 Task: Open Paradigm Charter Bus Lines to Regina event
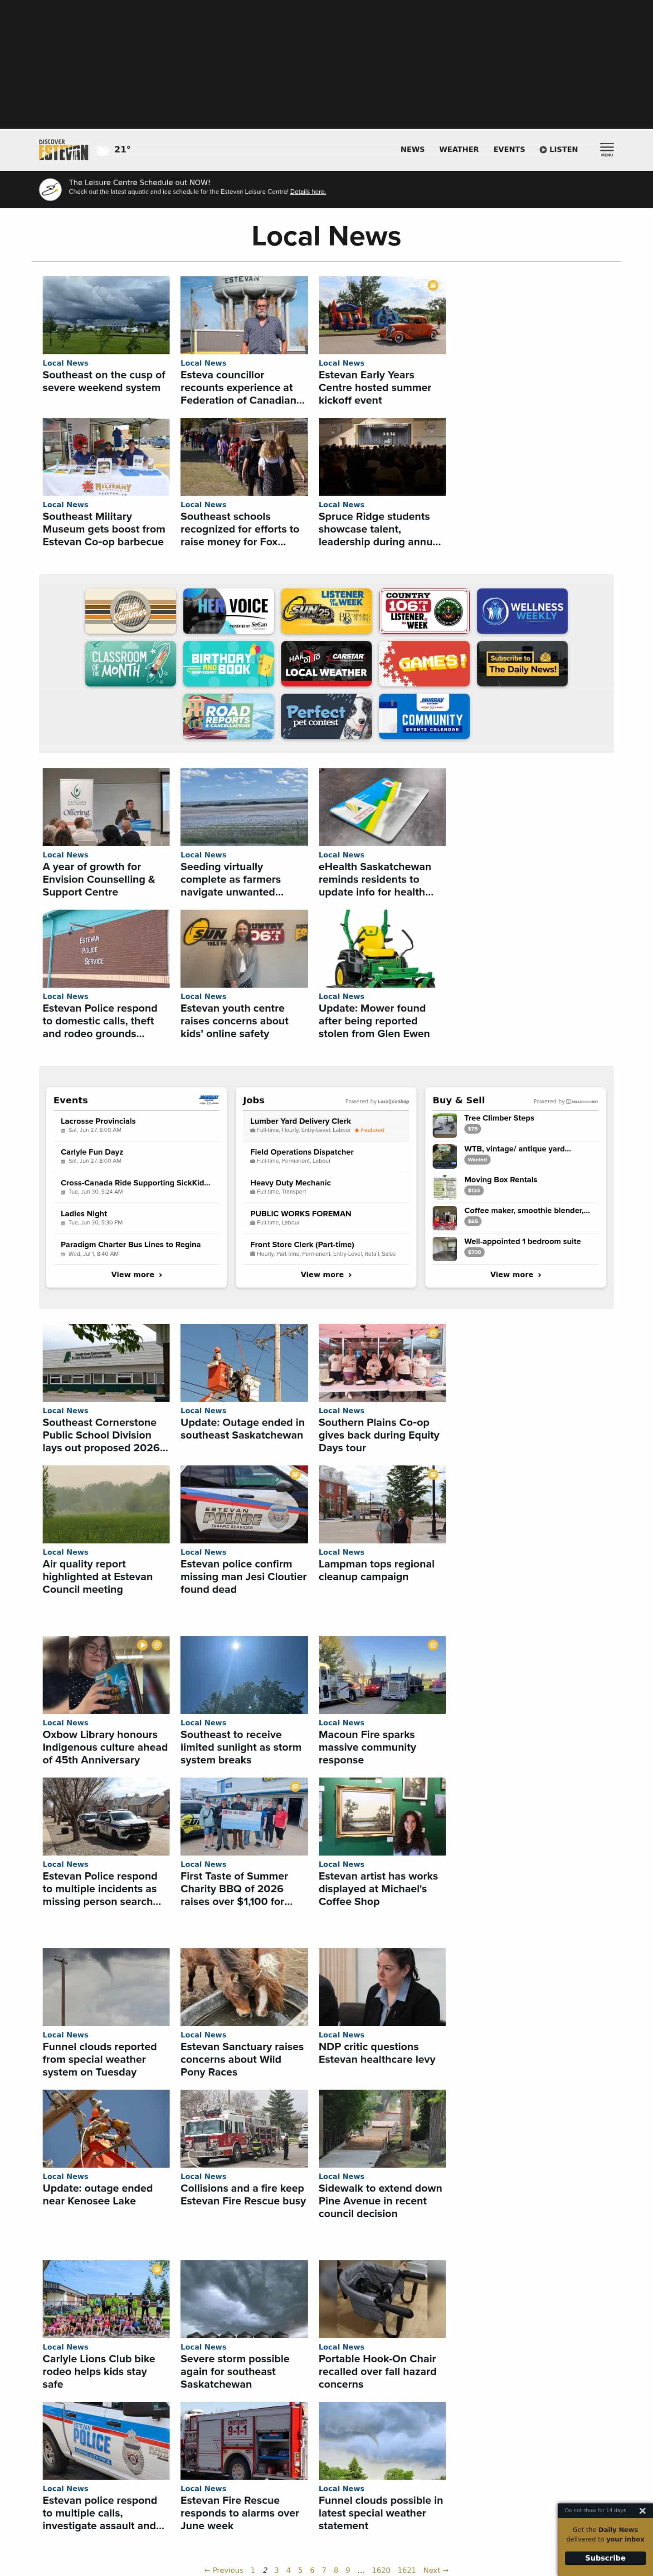[x=131, y=1245]
